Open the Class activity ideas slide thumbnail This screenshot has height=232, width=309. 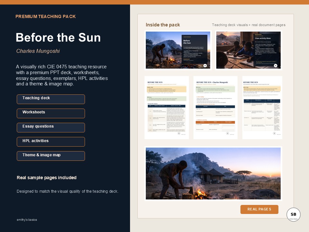pyautogui.click(x=248, y=50)
